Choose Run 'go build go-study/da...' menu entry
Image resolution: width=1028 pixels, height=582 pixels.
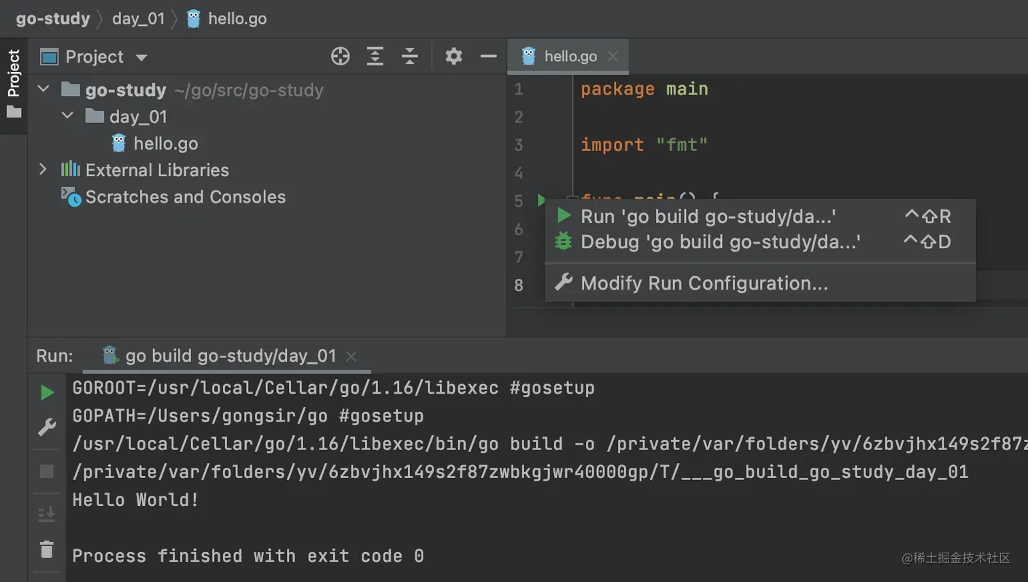[x=760, y=216]
